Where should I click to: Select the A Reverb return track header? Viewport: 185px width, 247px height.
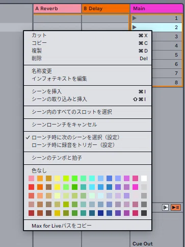pos(57,9)
